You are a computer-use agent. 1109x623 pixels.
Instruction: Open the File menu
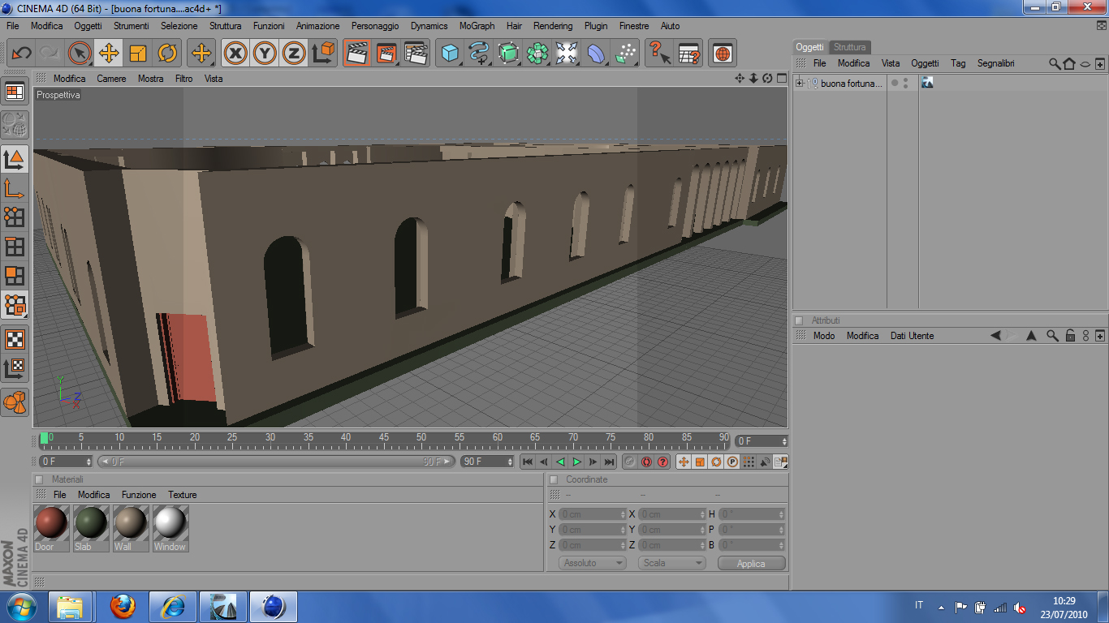tap(13, 26)
